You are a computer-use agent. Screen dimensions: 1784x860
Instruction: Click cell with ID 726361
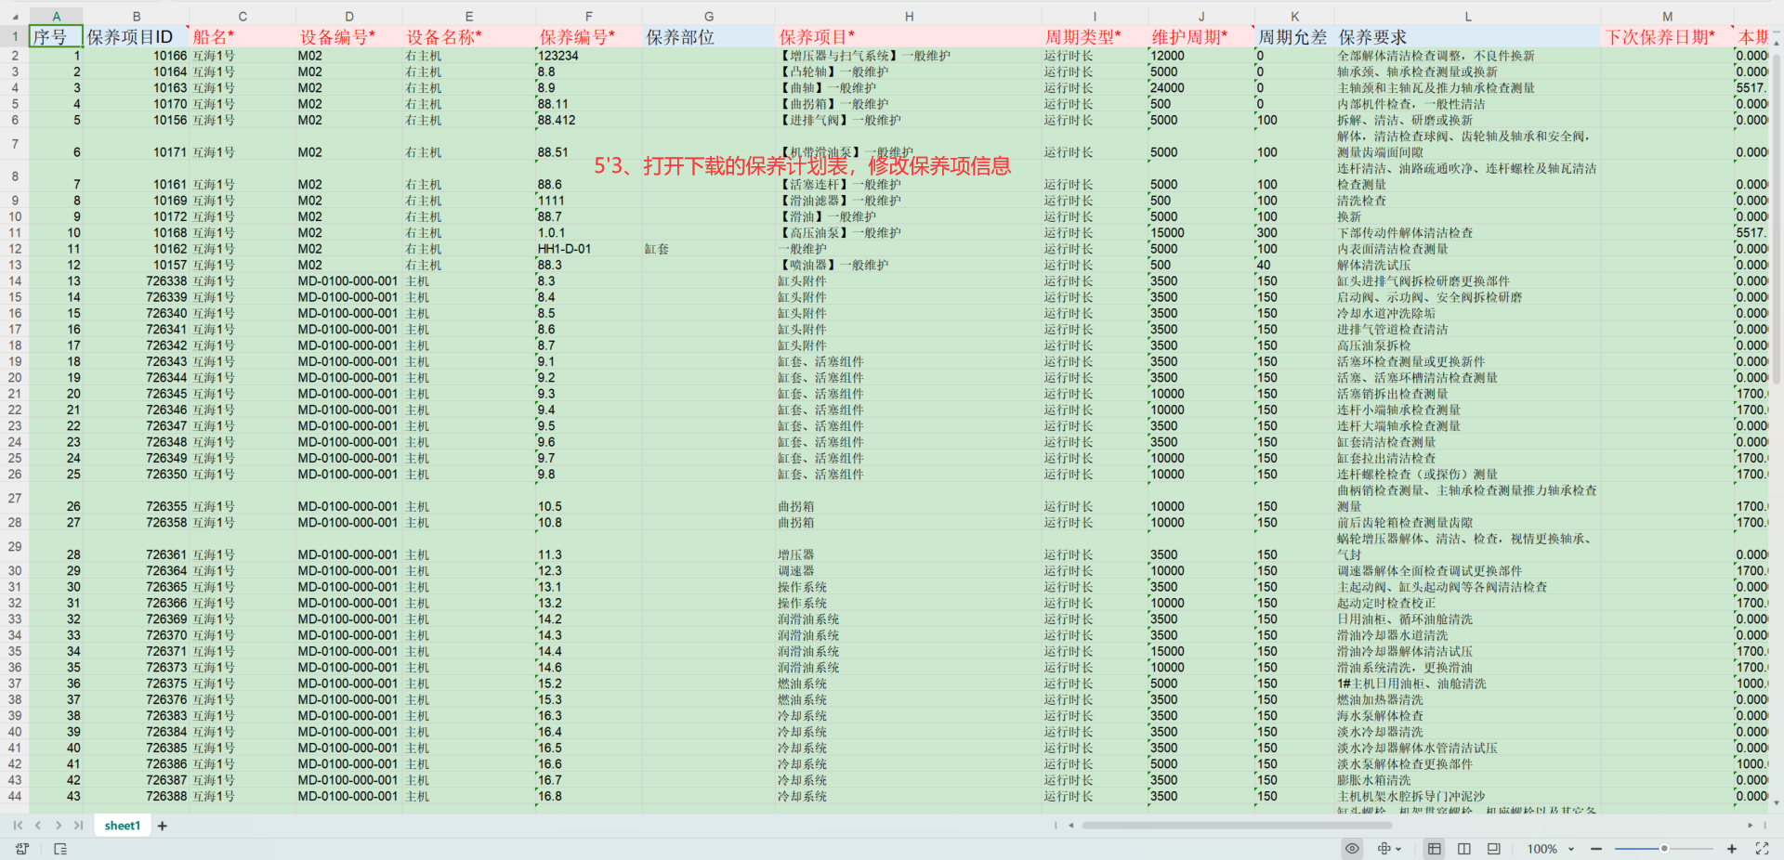pos(137,547)
